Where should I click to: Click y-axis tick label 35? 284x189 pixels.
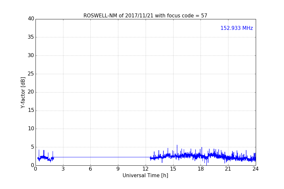click(x=31, y=37)
